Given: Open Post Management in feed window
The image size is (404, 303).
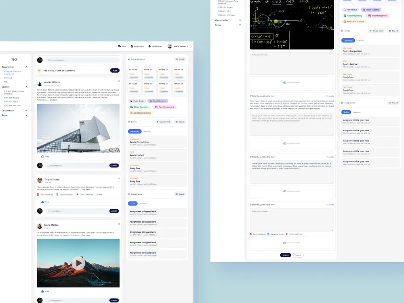Looking at the screenshot, I should [x=164, y=107].
